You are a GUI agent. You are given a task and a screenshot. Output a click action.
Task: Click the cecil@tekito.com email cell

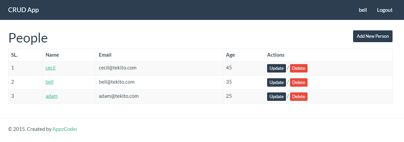coord(160,68)
